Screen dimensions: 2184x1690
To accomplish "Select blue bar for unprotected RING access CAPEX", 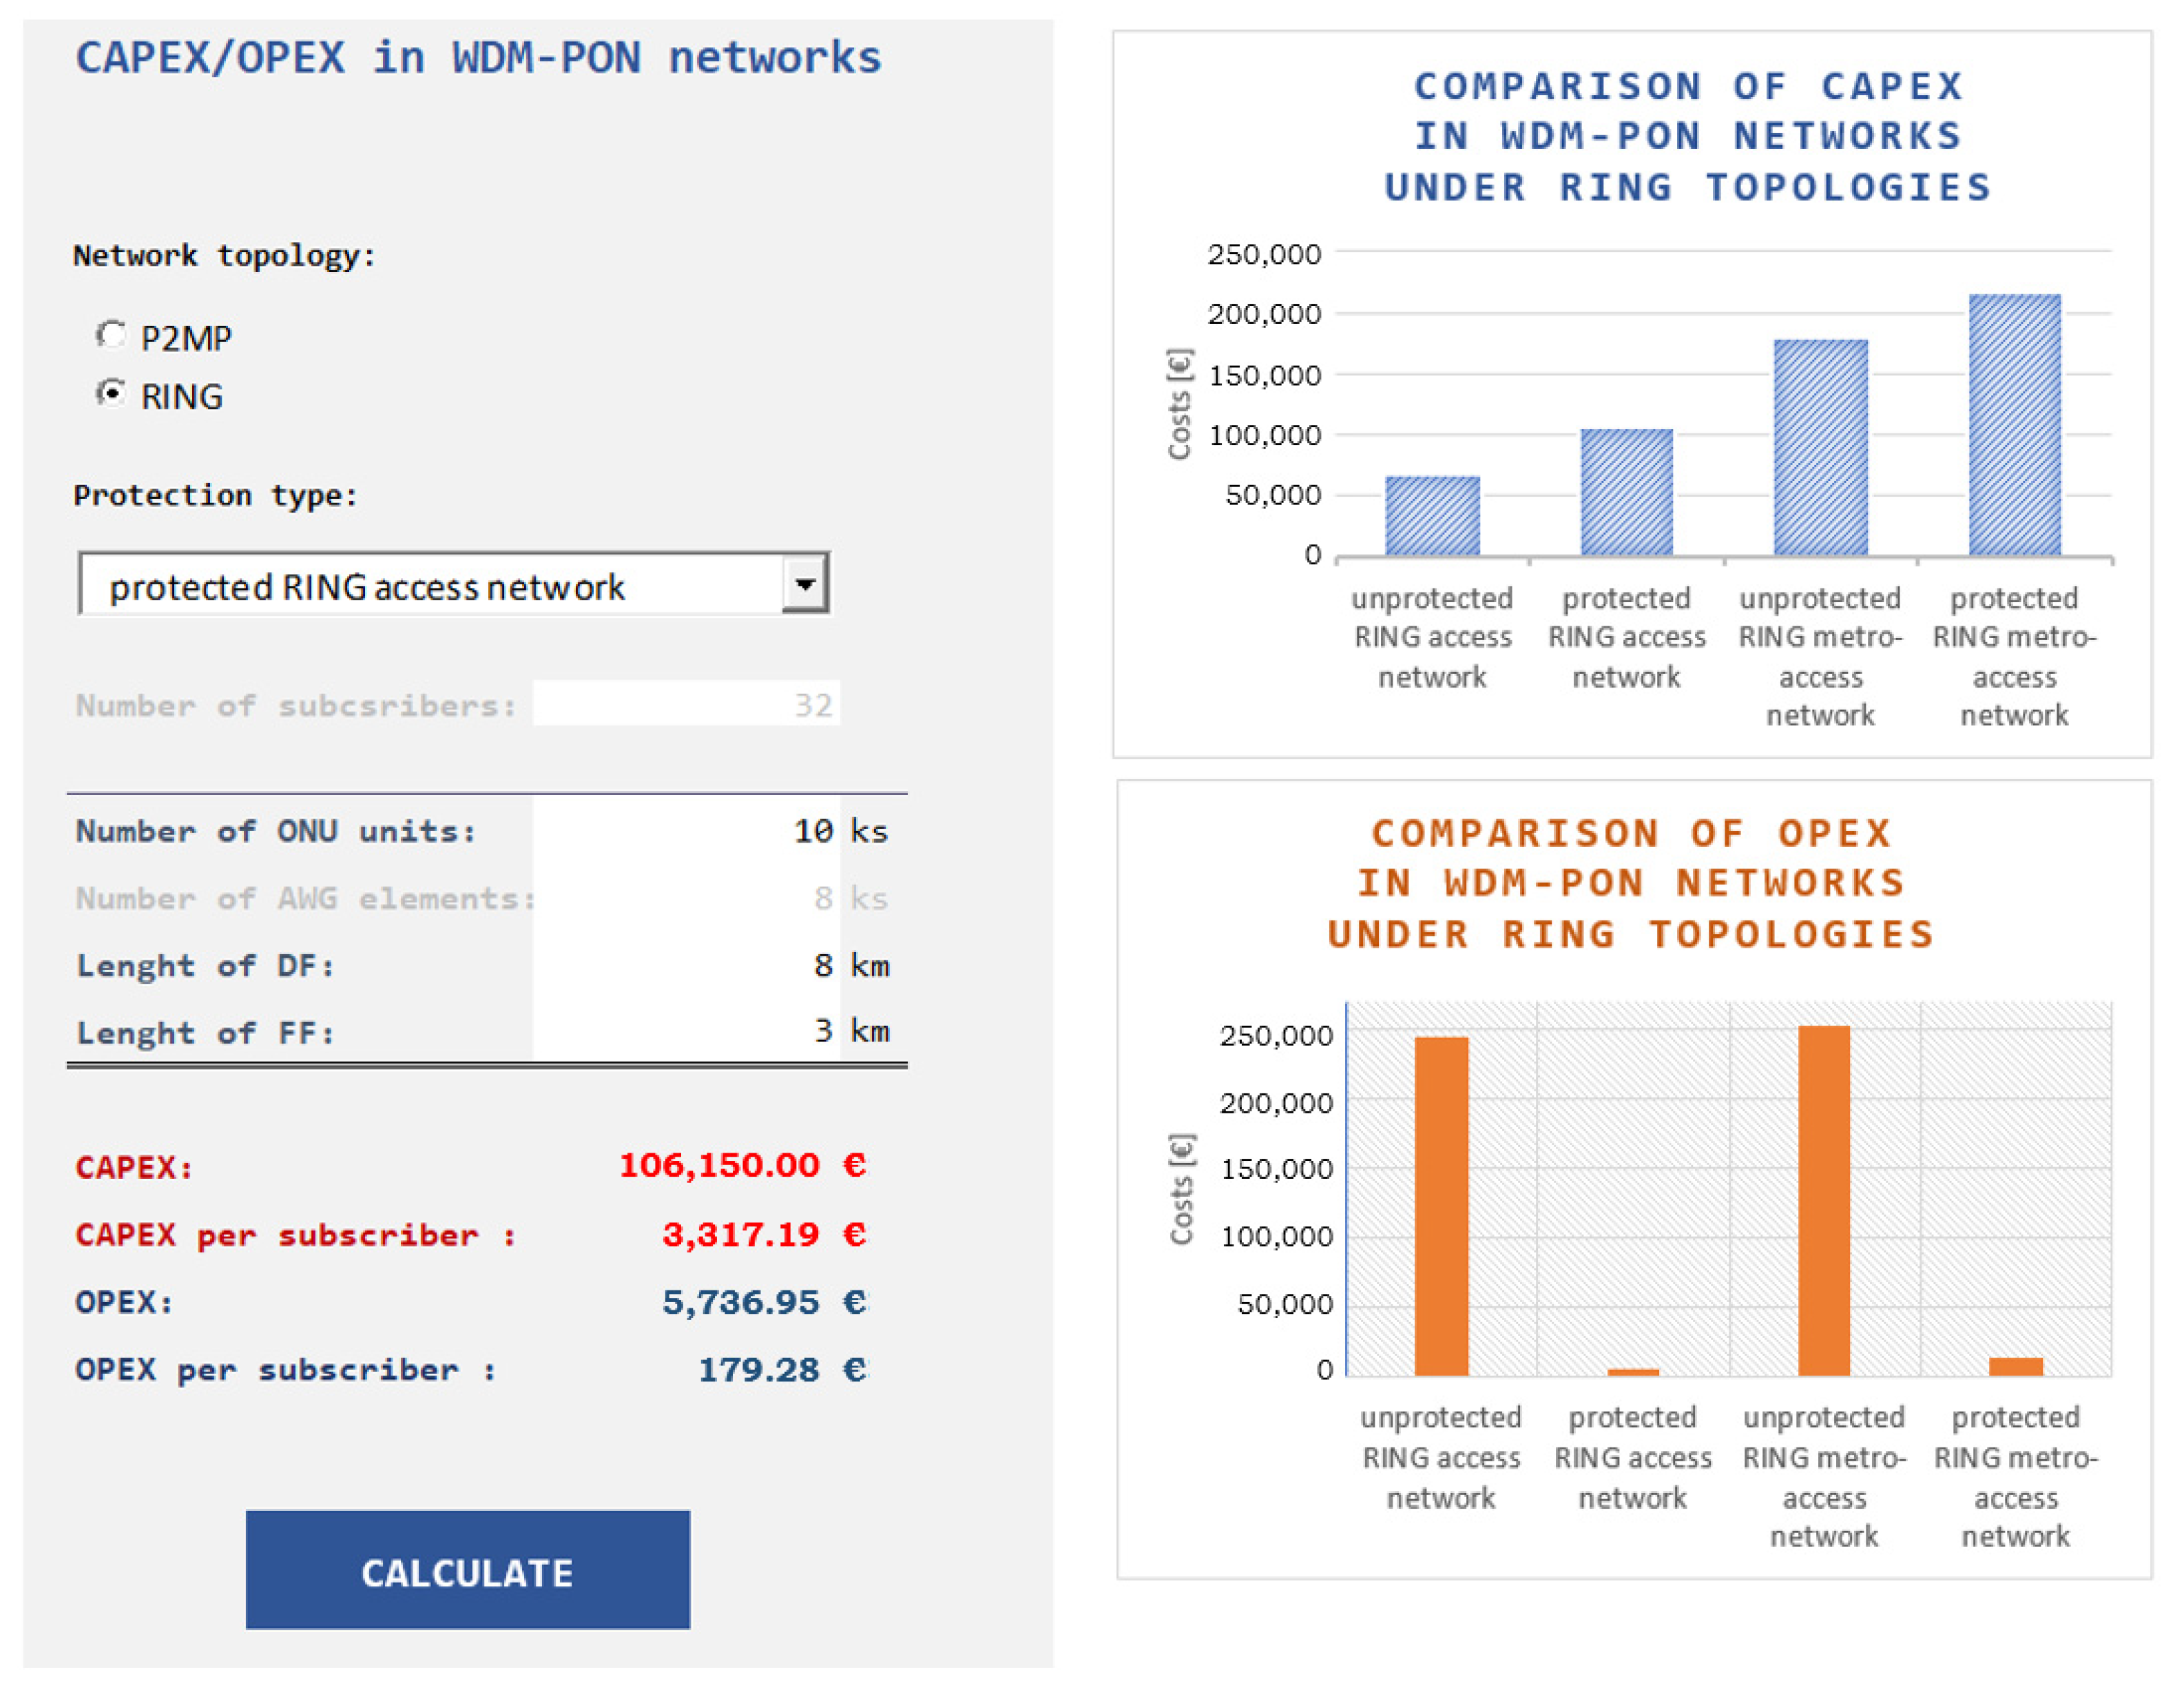I will 1432,516.
